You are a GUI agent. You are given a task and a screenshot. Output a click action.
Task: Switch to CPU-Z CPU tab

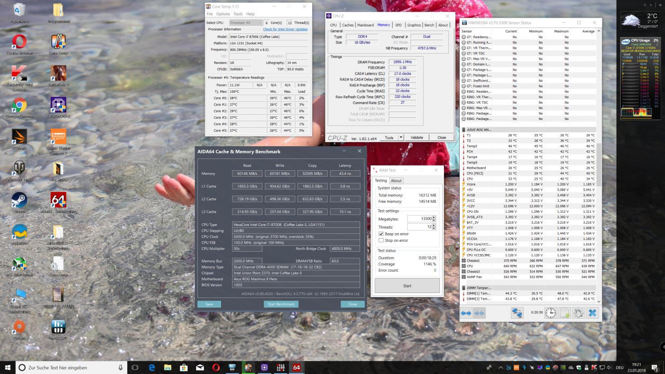(x=333, y=25)
